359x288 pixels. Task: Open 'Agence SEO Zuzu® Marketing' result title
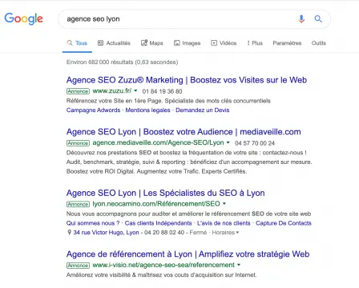(x=187, y=80)
